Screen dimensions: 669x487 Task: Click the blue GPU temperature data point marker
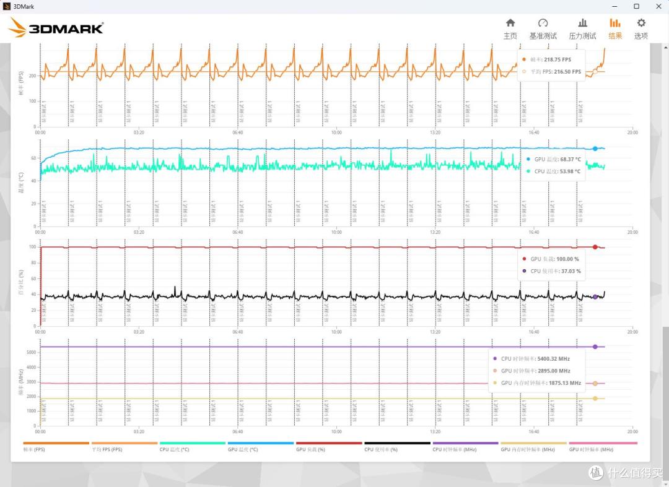coord(595,149)
